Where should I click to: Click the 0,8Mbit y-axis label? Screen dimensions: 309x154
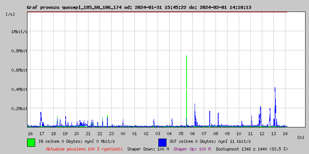[x=19, y=51]
